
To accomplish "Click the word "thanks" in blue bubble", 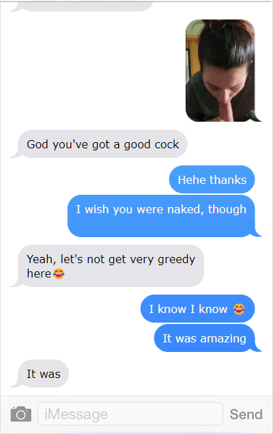I will pos(228,180).
